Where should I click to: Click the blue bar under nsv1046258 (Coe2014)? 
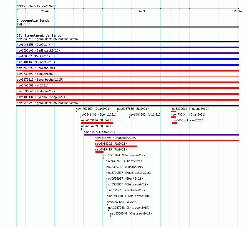128,47
